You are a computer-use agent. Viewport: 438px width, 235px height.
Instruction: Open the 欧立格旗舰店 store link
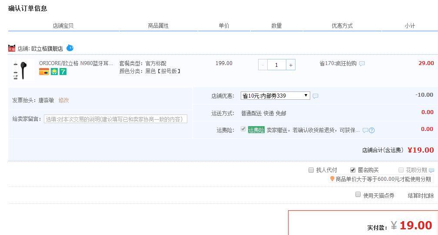point(47,49)
